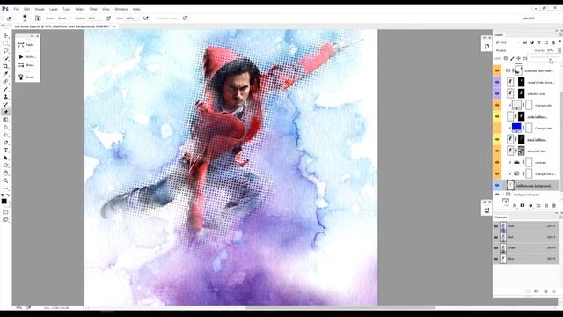Select the Quick Selection tool

(5, 58)
